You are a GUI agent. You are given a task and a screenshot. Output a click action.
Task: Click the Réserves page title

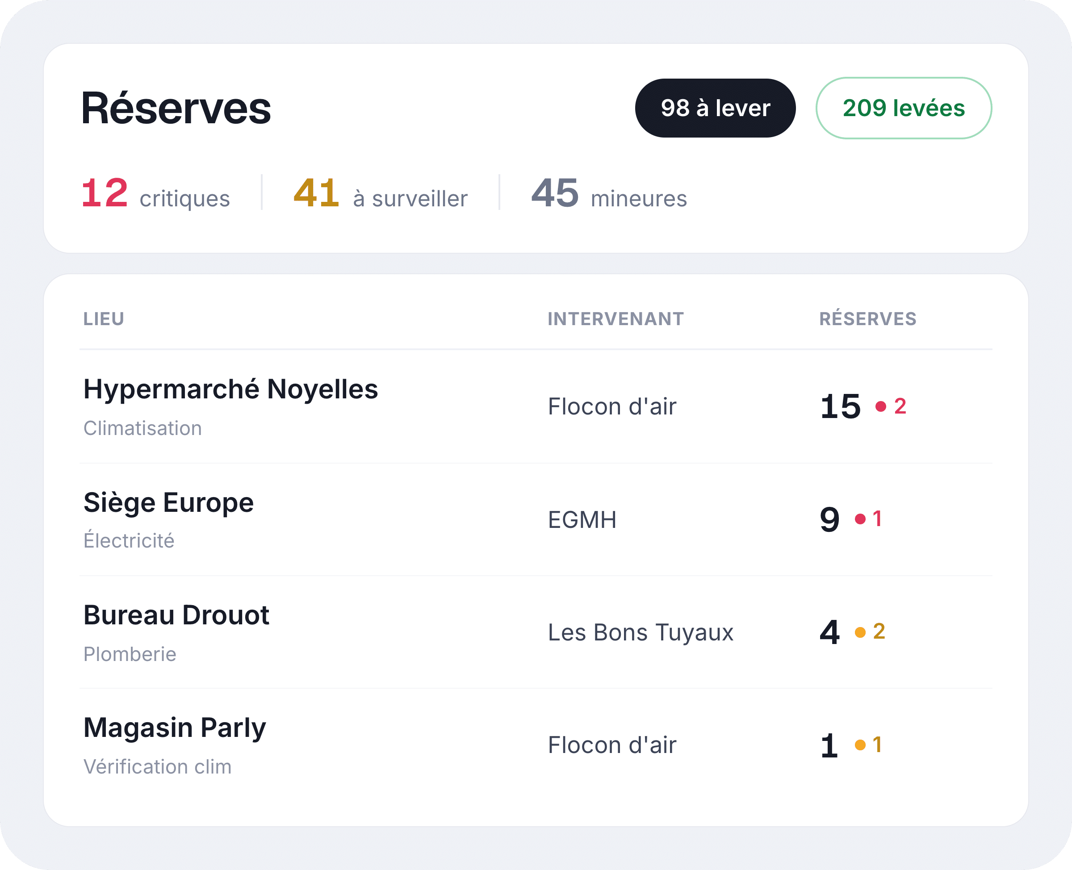(176, 108)
